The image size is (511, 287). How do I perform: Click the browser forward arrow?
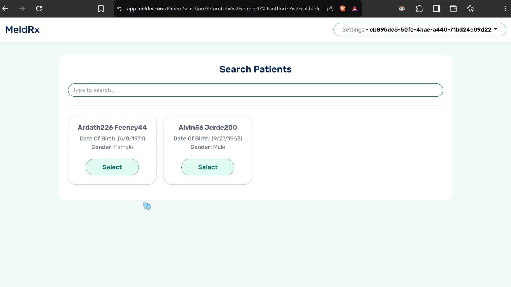(22, 9)
